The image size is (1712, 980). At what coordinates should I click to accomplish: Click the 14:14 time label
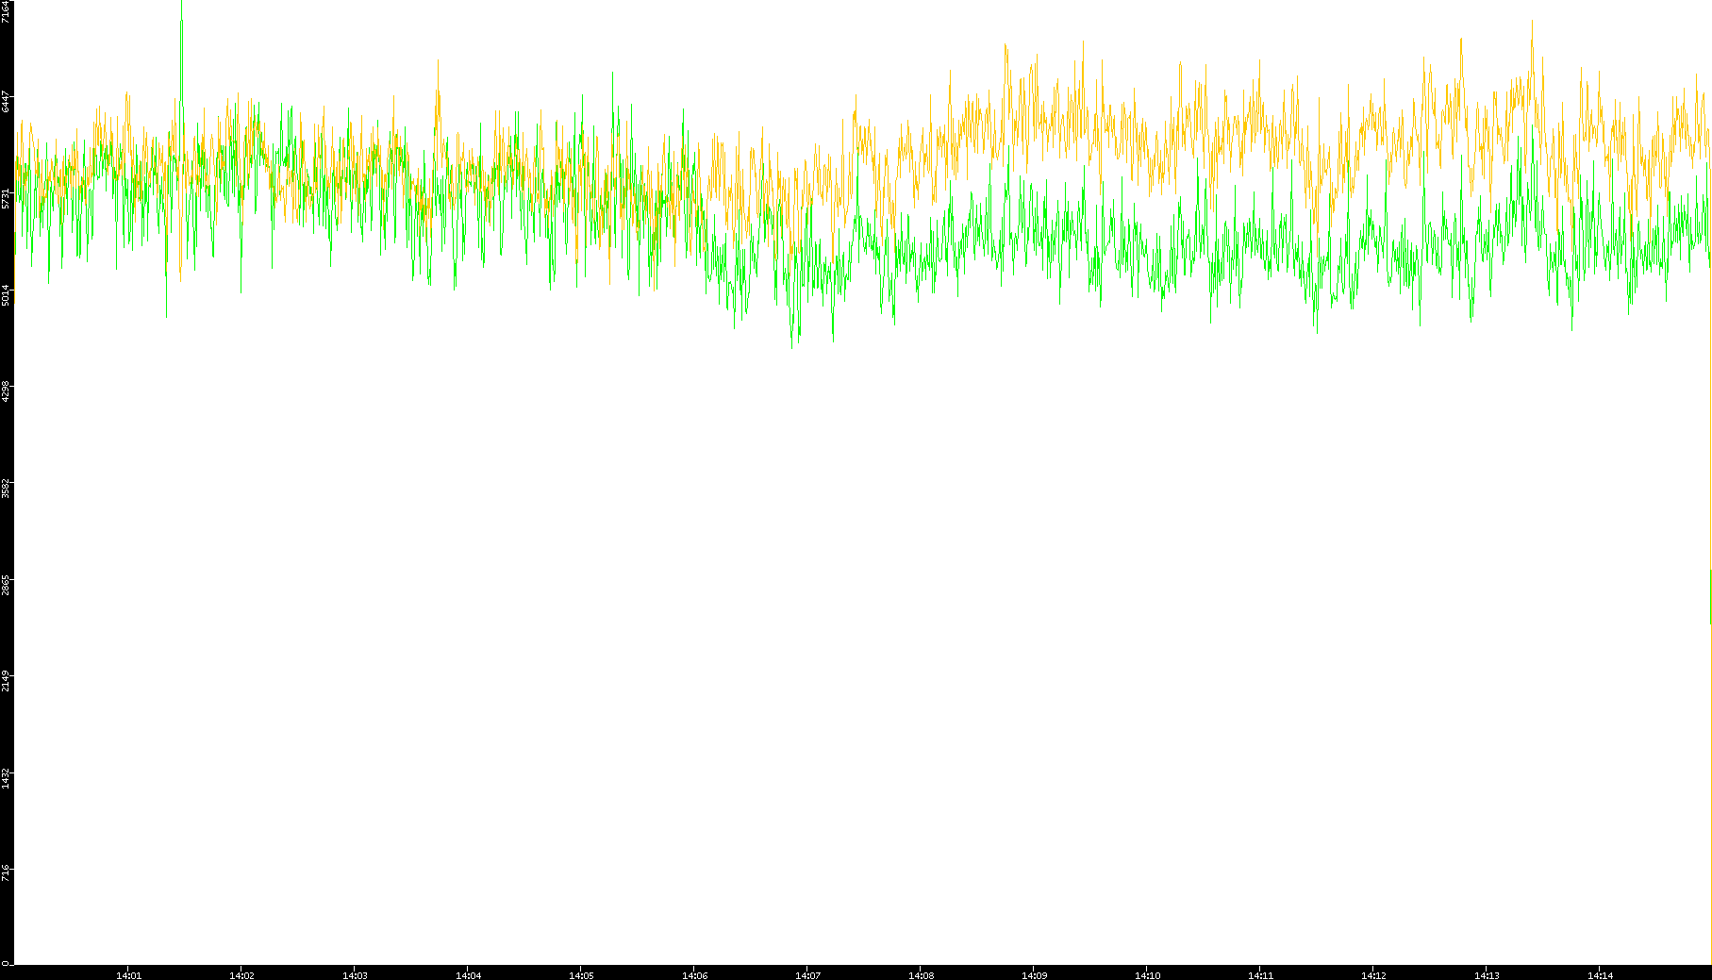(1600, 974)
